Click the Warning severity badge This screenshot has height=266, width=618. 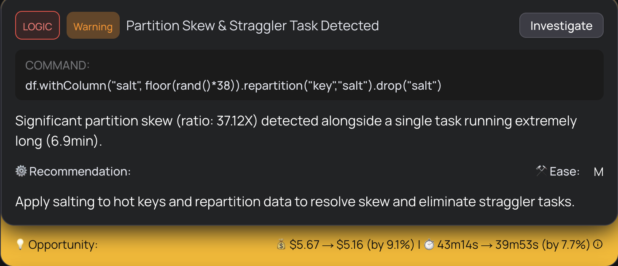(93, 25)
